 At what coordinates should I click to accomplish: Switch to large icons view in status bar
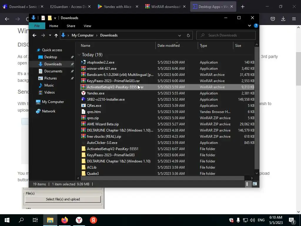pos(255,184)
